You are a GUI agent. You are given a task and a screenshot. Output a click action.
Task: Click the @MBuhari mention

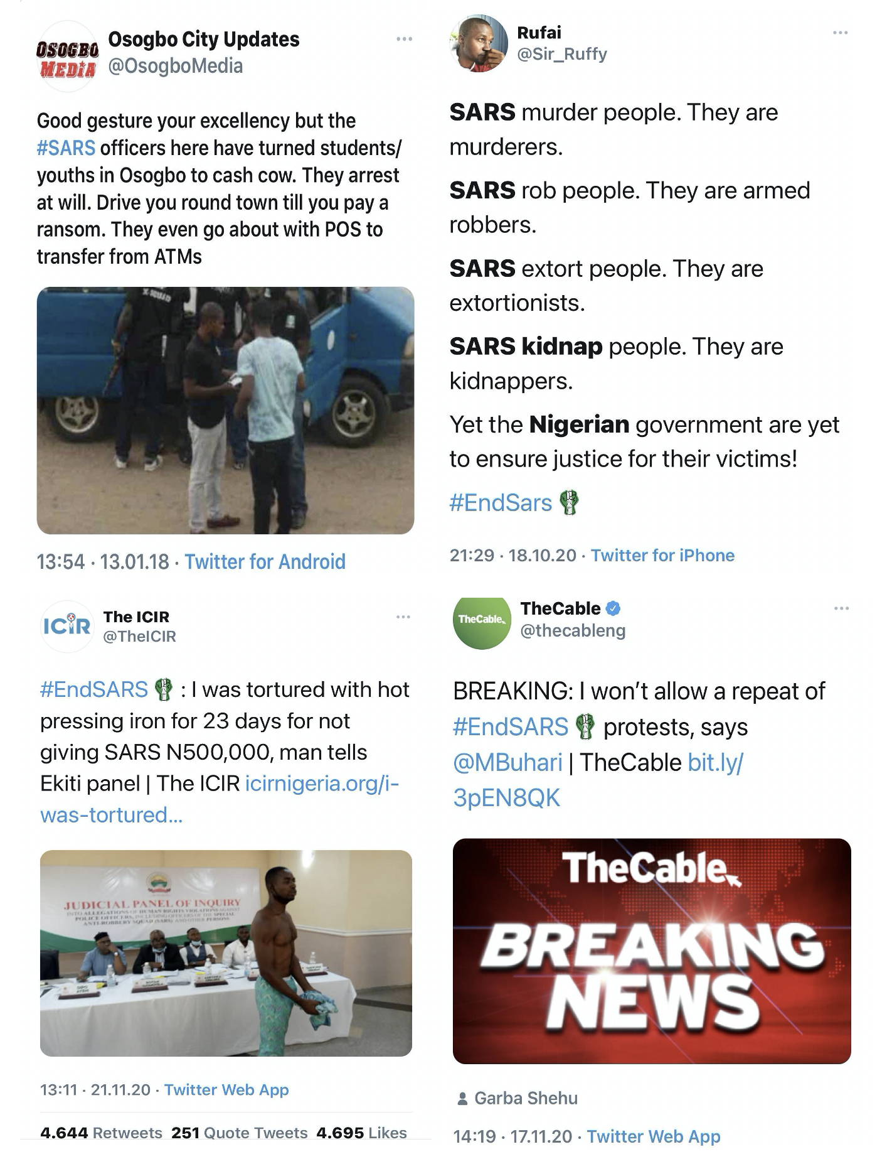click(x=507, y=762)
